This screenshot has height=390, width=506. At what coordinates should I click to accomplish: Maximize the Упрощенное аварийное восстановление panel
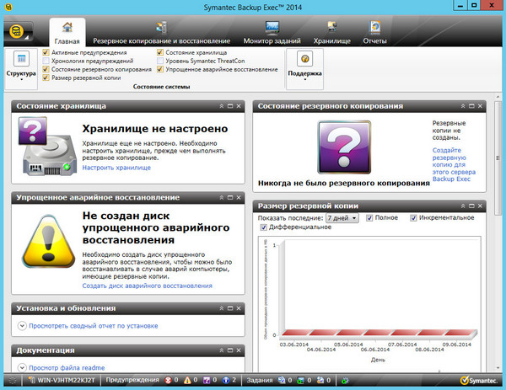pos(230,198)
